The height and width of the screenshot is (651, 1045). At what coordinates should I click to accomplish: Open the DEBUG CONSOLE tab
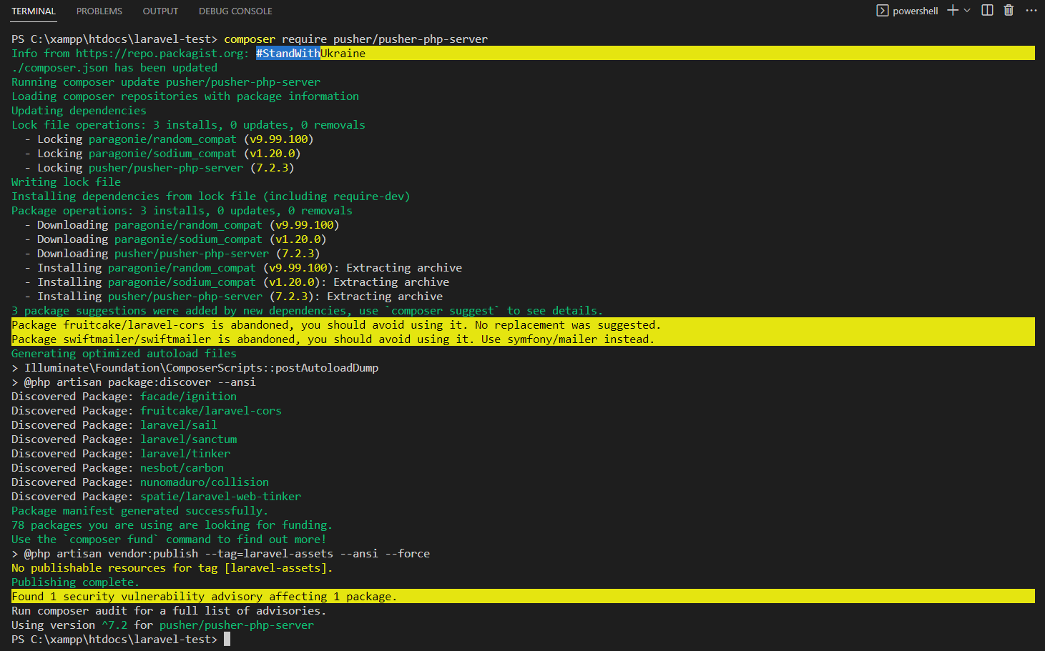tap(235, 11)
